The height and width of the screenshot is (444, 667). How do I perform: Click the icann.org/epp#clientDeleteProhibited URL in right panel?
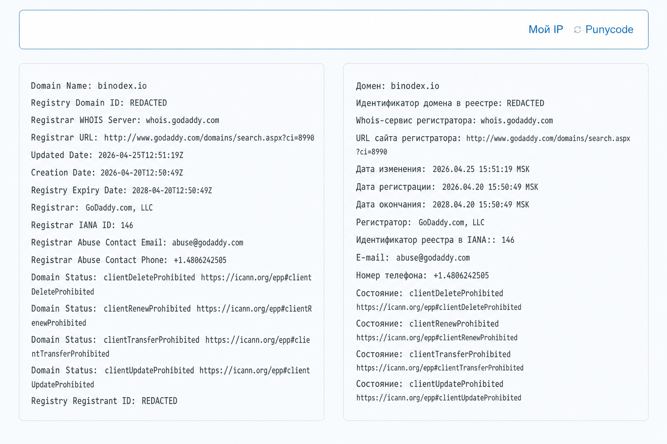pos(439,307)
